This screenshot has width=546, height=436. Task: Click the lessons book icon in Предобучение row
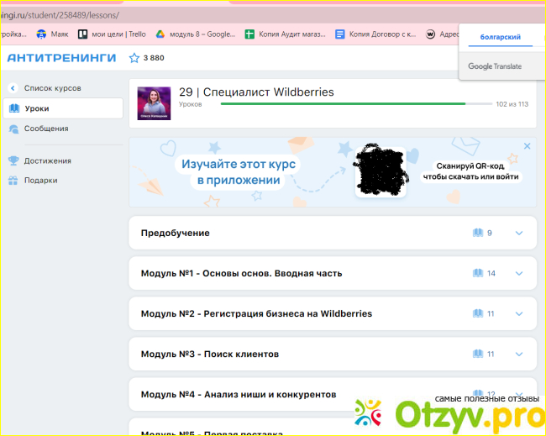coord(477,233)
